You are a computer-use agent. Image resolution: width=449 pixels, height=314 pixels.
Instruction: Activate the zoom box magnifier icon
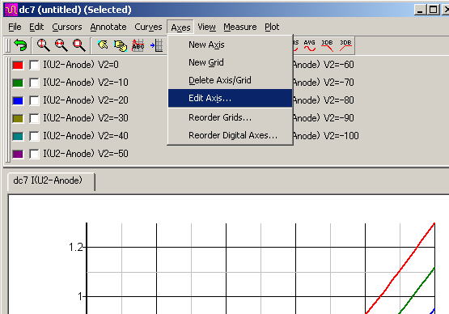point(78,45)
